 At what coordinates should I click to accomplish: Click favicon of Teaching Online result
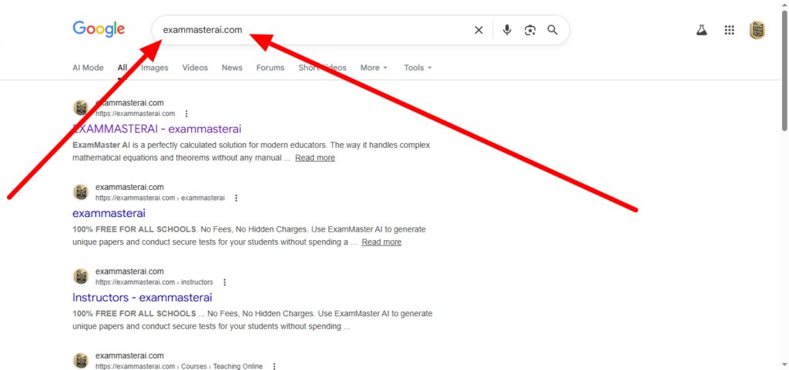tap(81, 361)
